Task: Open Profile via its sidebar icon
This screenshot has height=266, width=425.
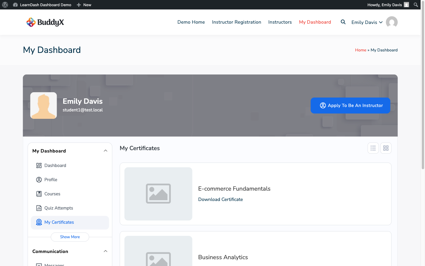Action: 39,179
